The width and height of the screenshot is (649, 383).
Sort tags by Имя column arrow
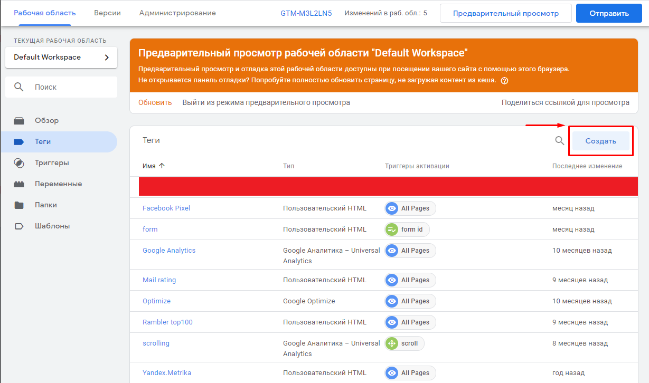pos(162,166)
